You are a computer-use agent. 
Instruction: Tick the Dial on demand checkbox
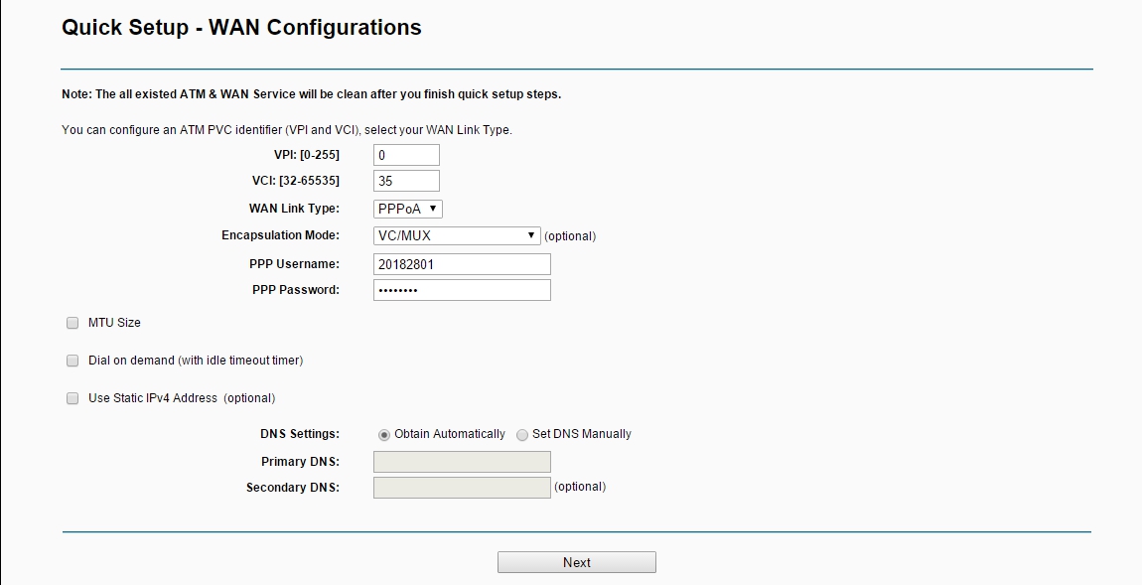[x=72, y=361]
